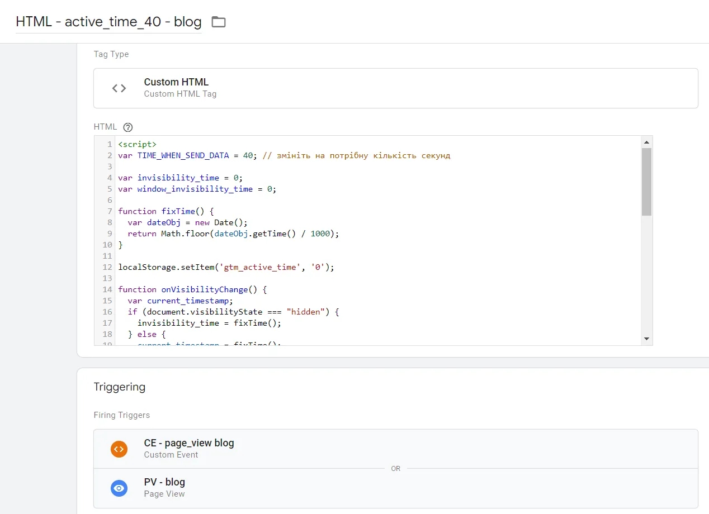Click the function fixTime() line

(166, 211)
